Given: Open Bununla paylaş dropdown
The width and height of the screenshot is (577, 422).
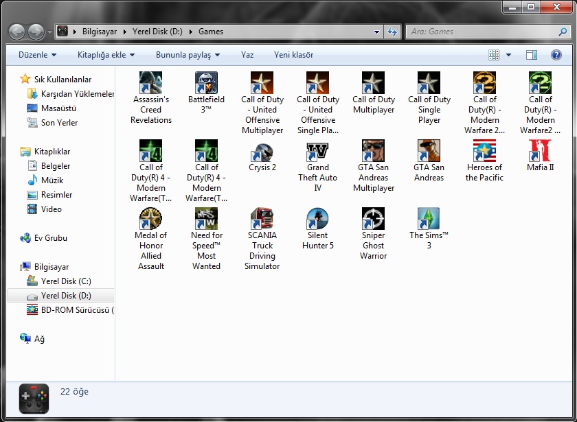Looking at the screenshot, I should [x=188, y=55].
